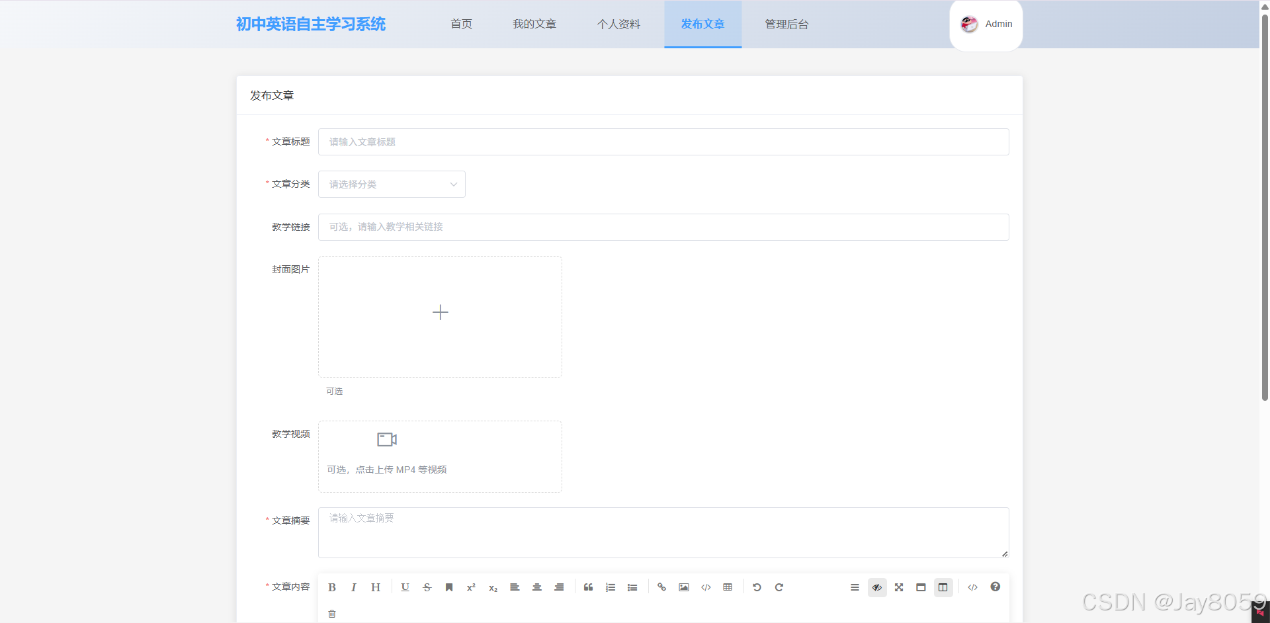Open the 我的文章 tab
Screen dimensions: 1270x623
[534, 24]
